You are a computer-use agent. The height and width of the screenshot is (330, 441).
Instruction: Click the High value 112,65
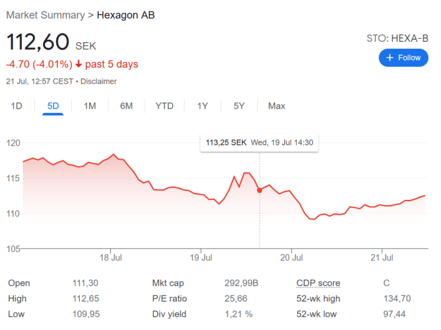pos(86,298)
